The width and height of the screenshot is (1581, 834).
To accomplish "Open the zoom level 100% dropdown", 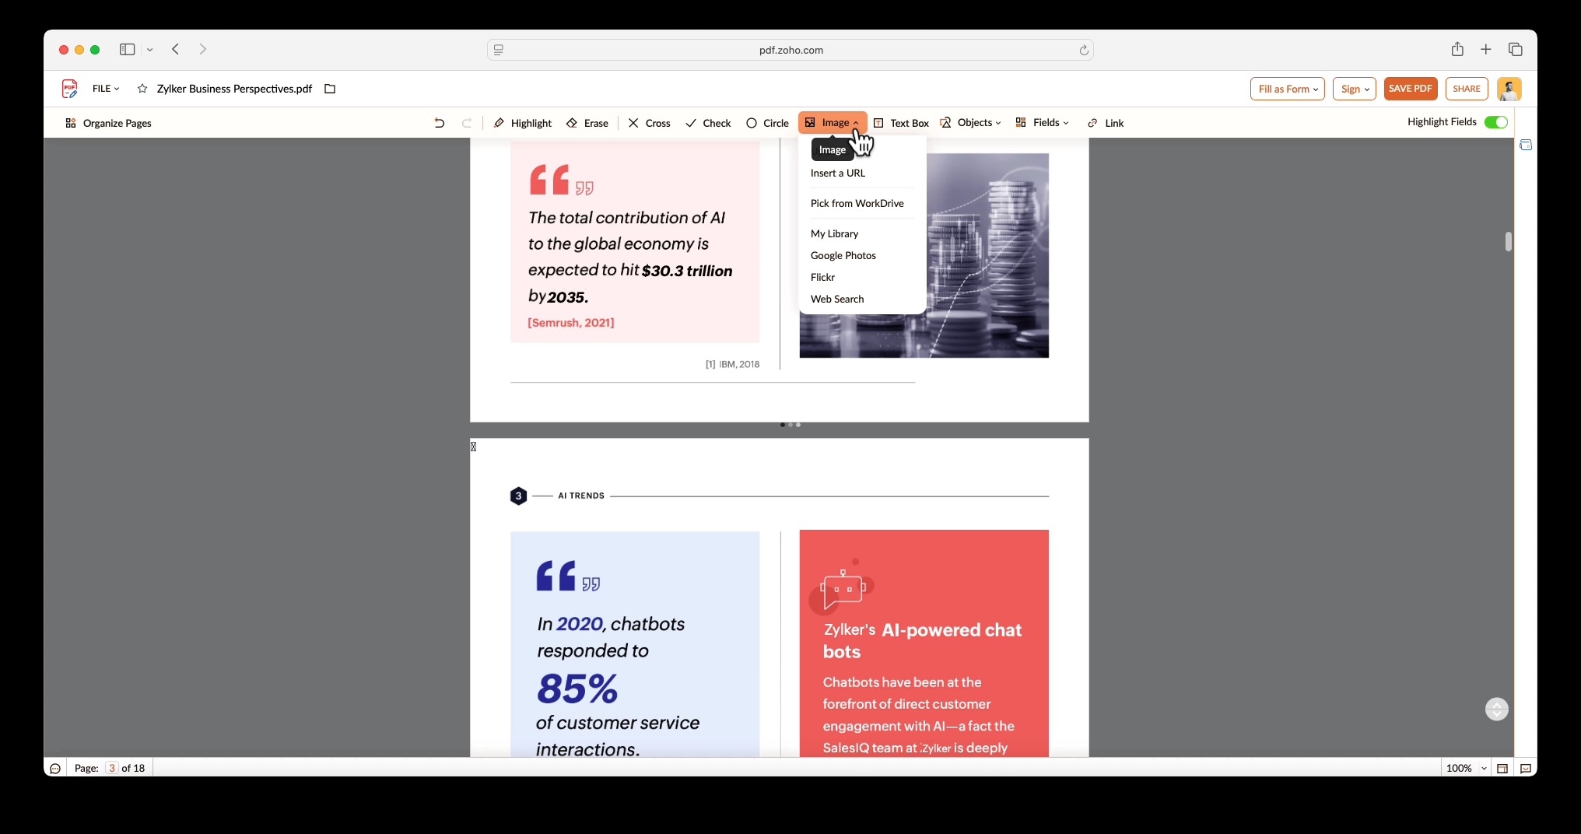I will click(x=1464, y=768).
